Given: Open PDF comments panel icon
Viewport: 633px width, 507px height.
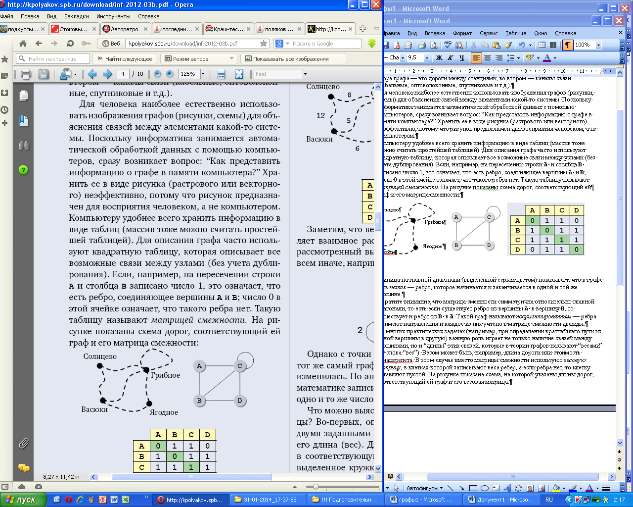Looking at the screenshot, I should pyautogui.click(x=23, y=467).
